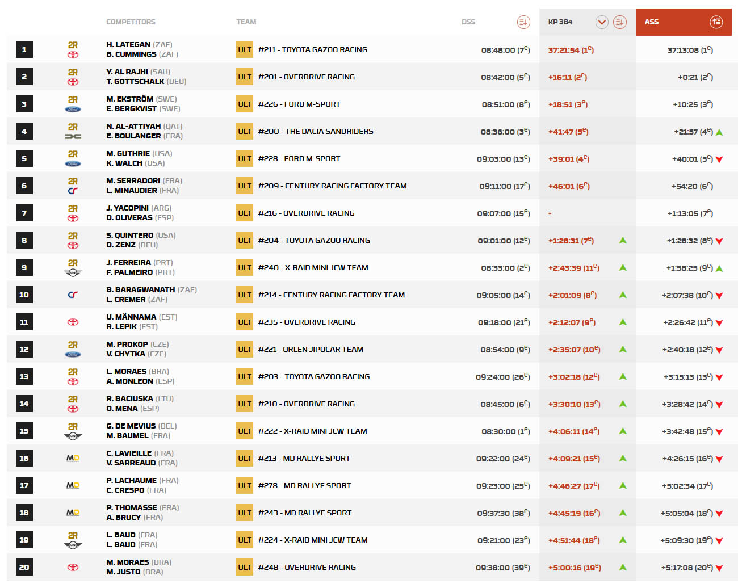Image resolution: width=738 pixels, height=588 pixels.
Task: Click Ford logo beside M. Ekström
Action: [x=73, y=110]
